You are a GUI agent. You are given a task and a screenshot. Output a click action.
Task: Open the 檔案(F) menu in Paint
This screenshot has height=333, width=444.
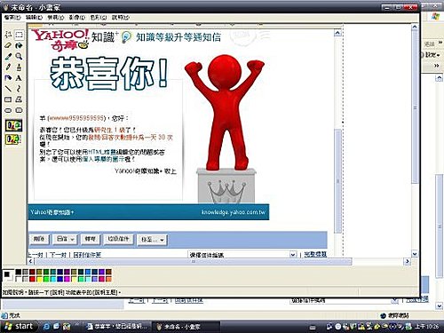12,18
